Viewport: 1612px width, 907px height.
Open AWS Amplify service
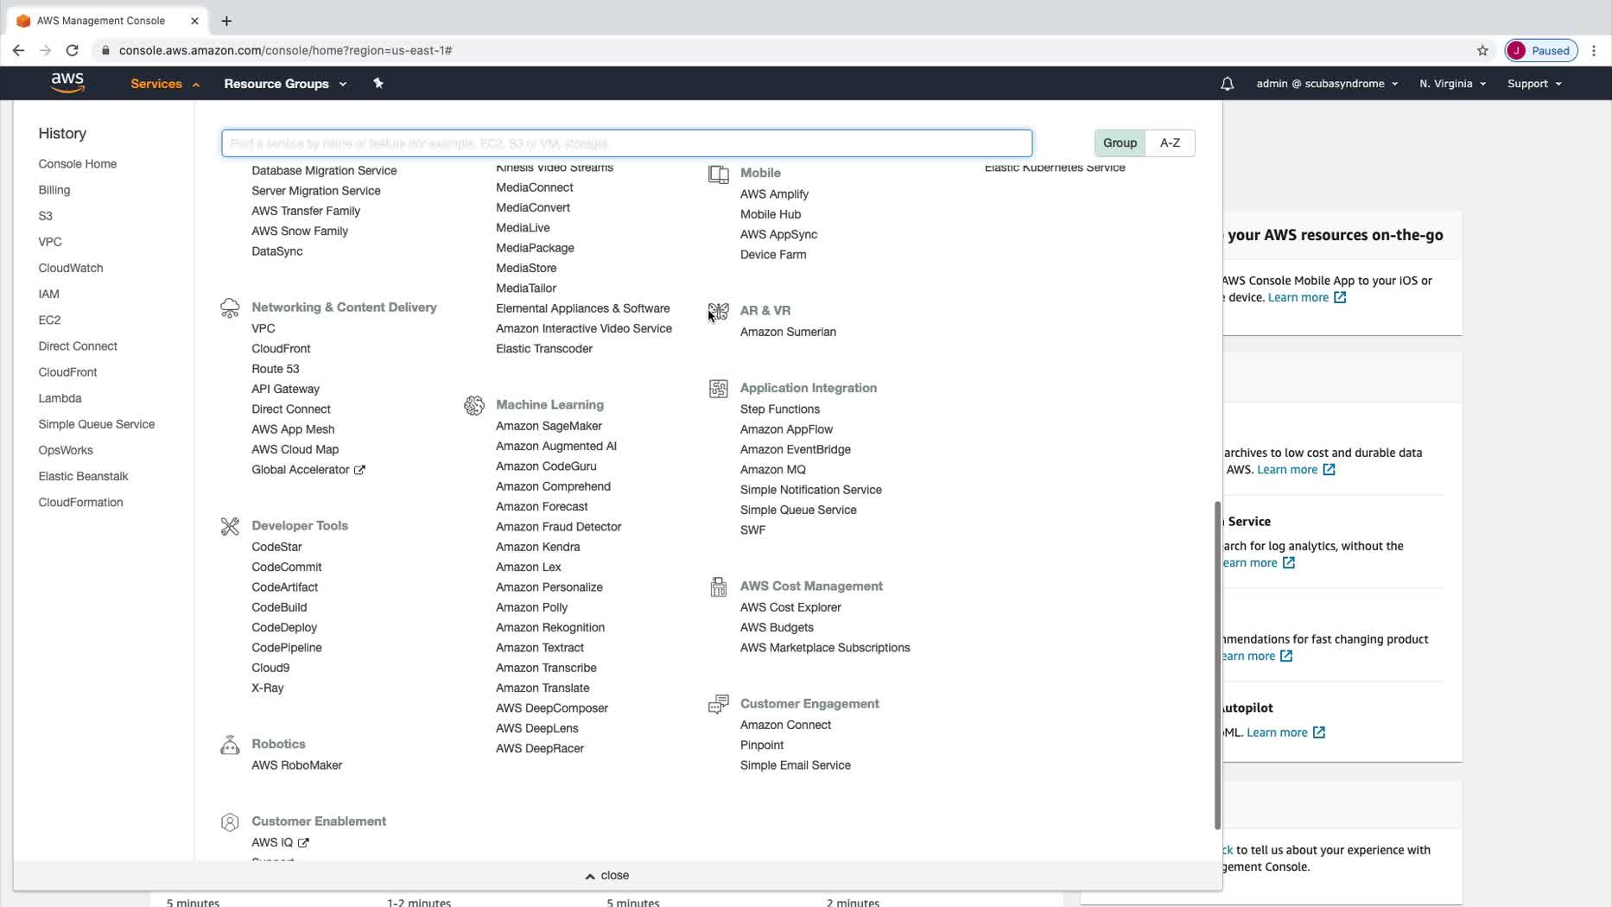click(774, 194)
